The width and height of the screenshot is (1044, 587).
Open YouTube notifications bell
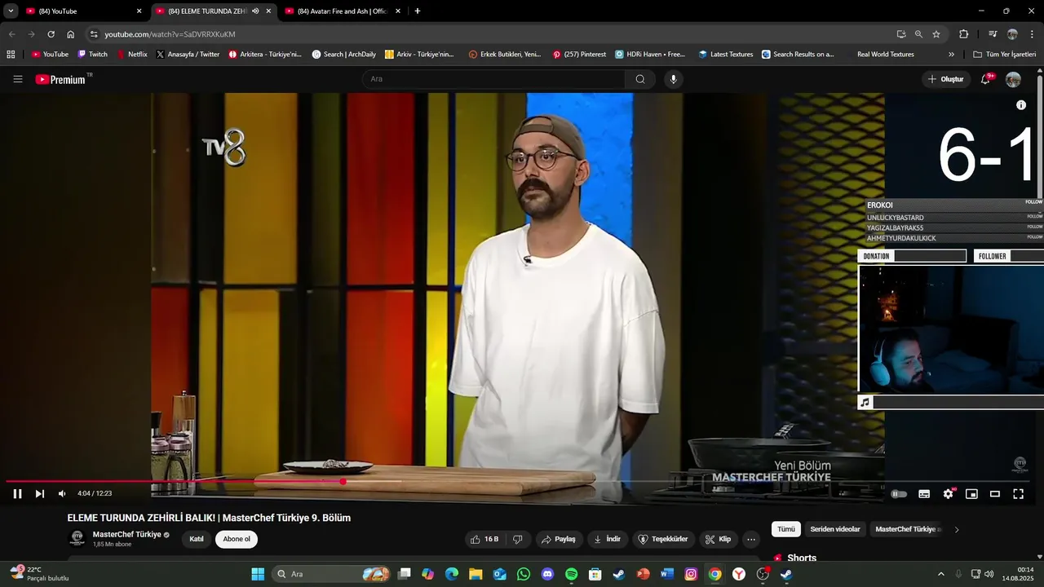[986, 79]
